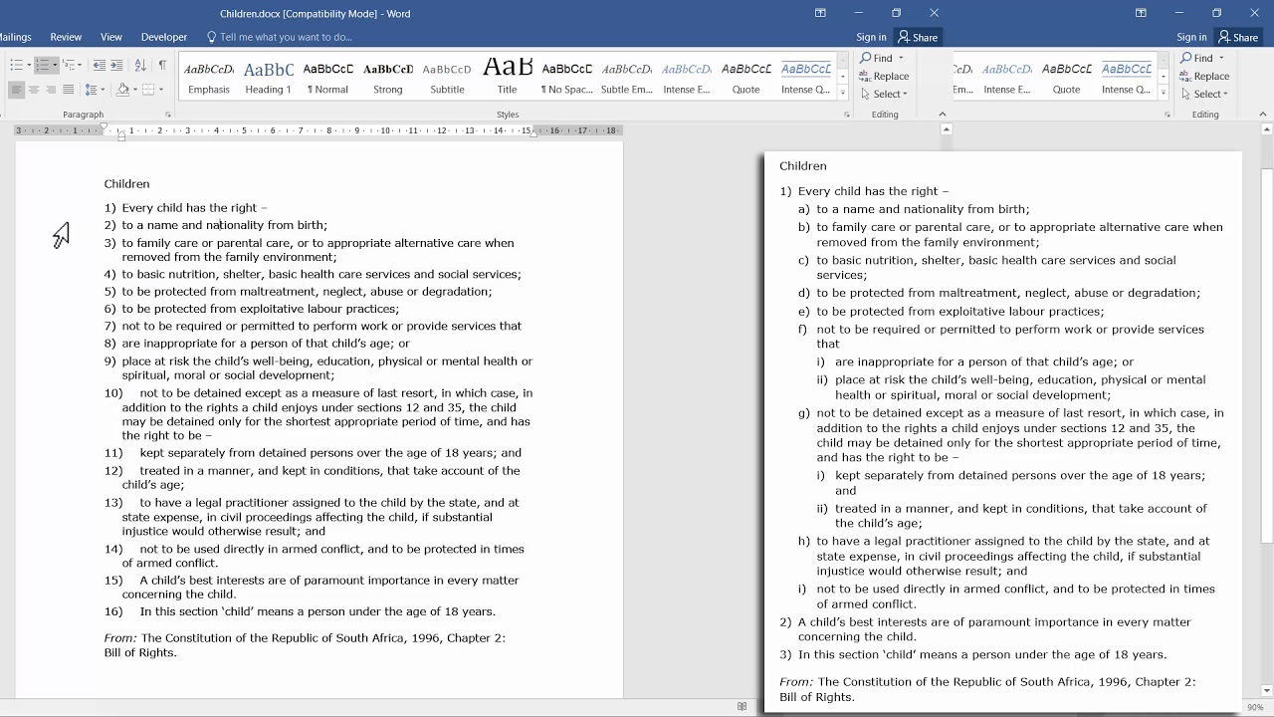
Task: Click Sign in on the left window
Action: (x=871, y=37)
